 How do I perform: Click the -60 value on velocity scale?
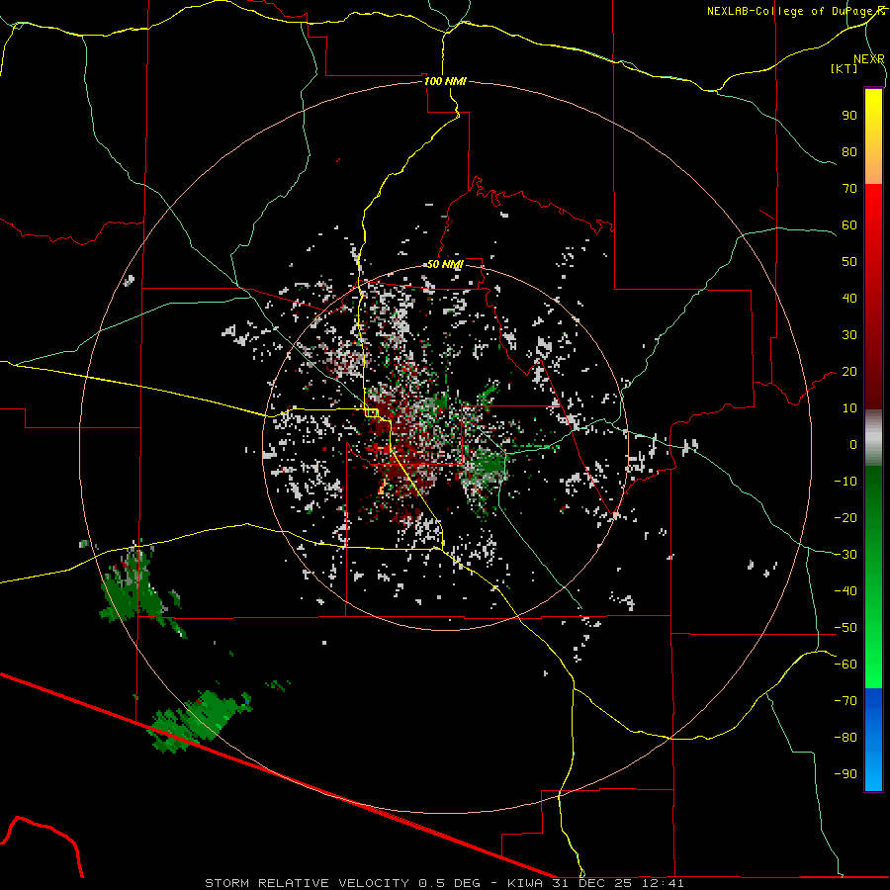click(845, 665)
